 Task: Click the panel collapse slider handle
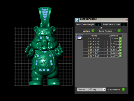(101, 28)
